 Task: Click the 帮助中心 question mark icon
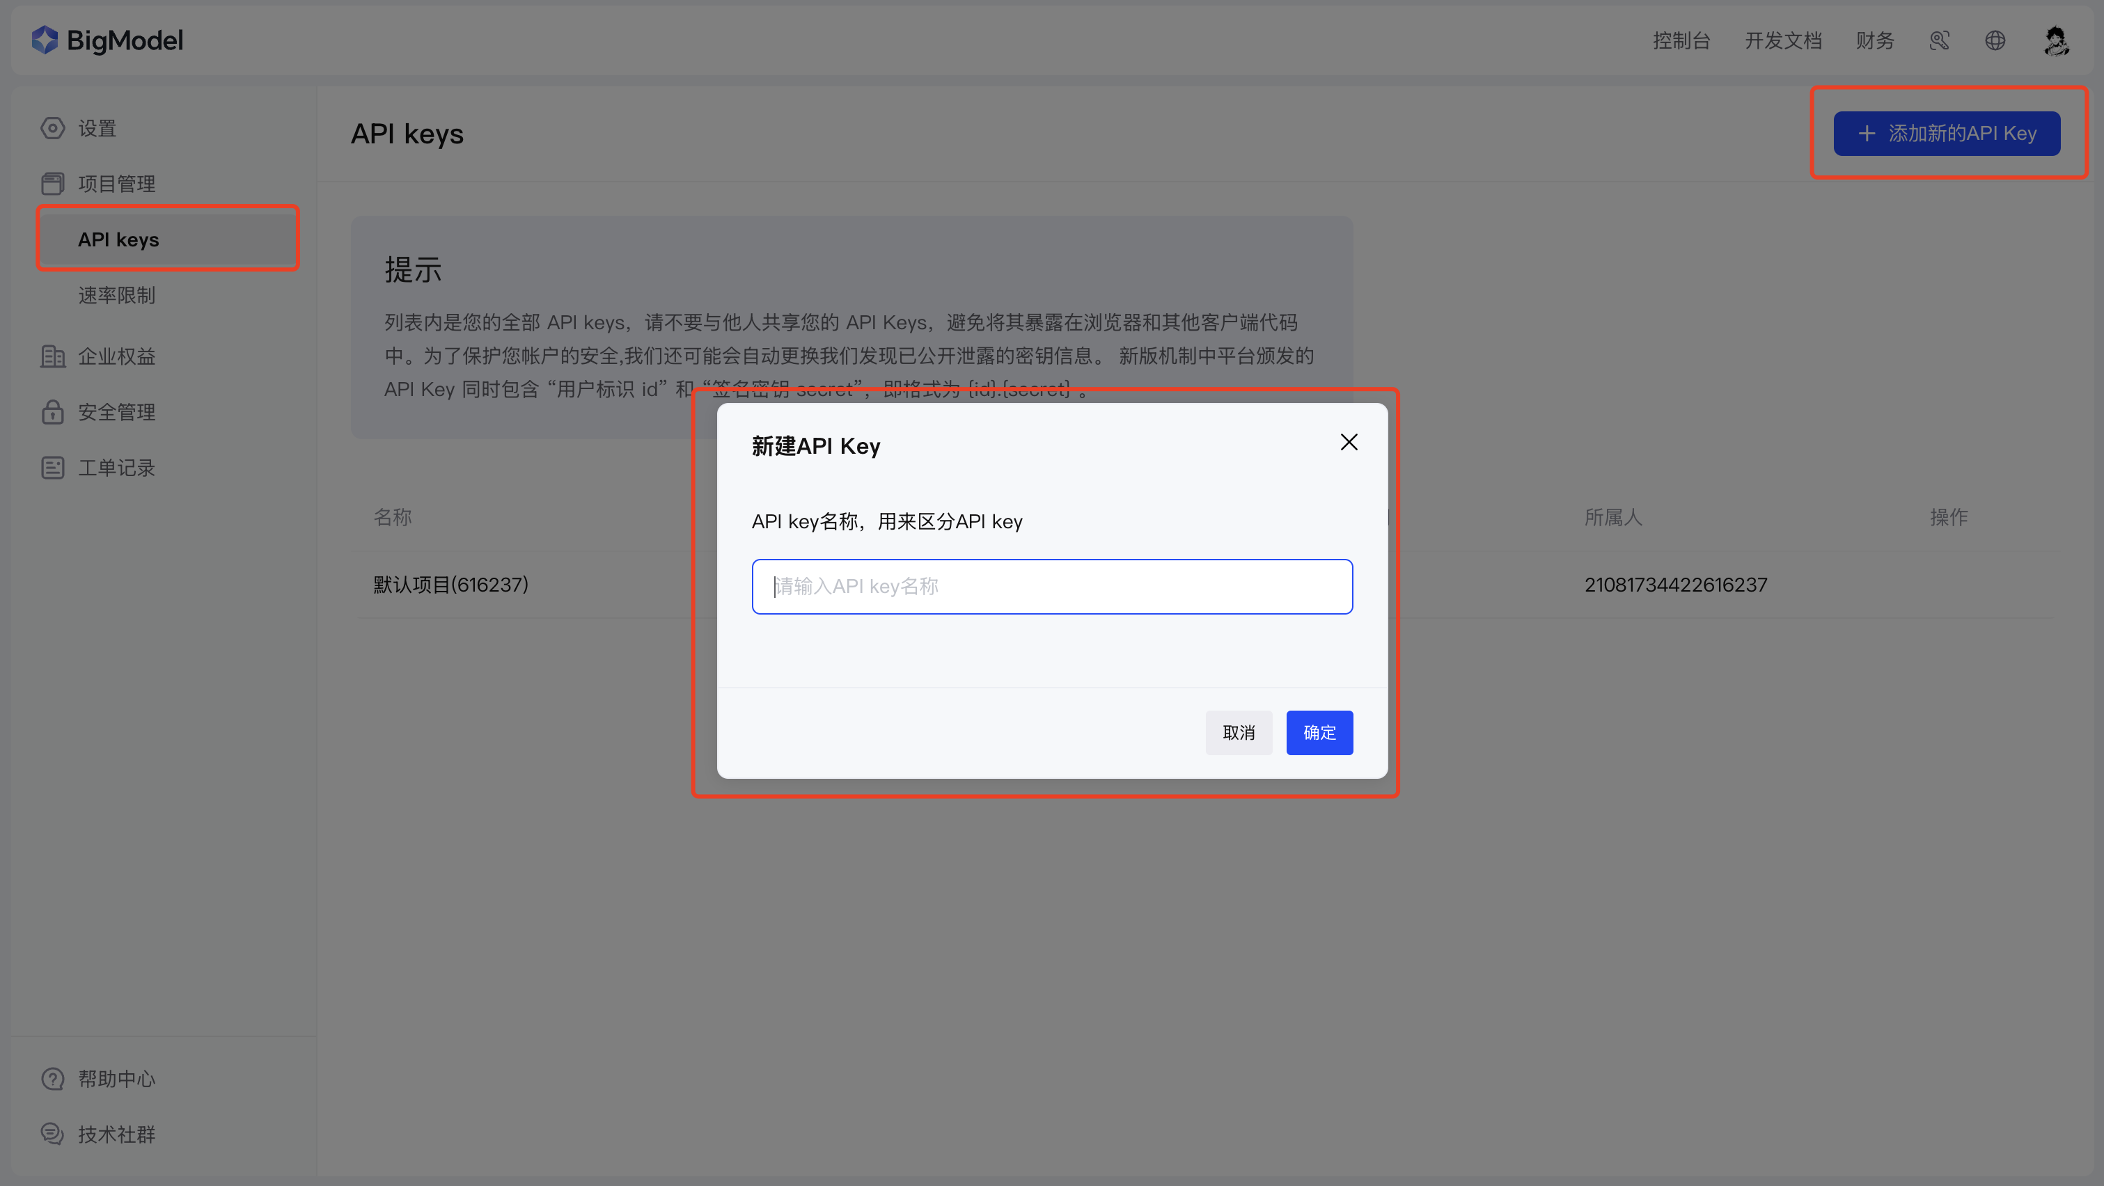pos(52,1078)
